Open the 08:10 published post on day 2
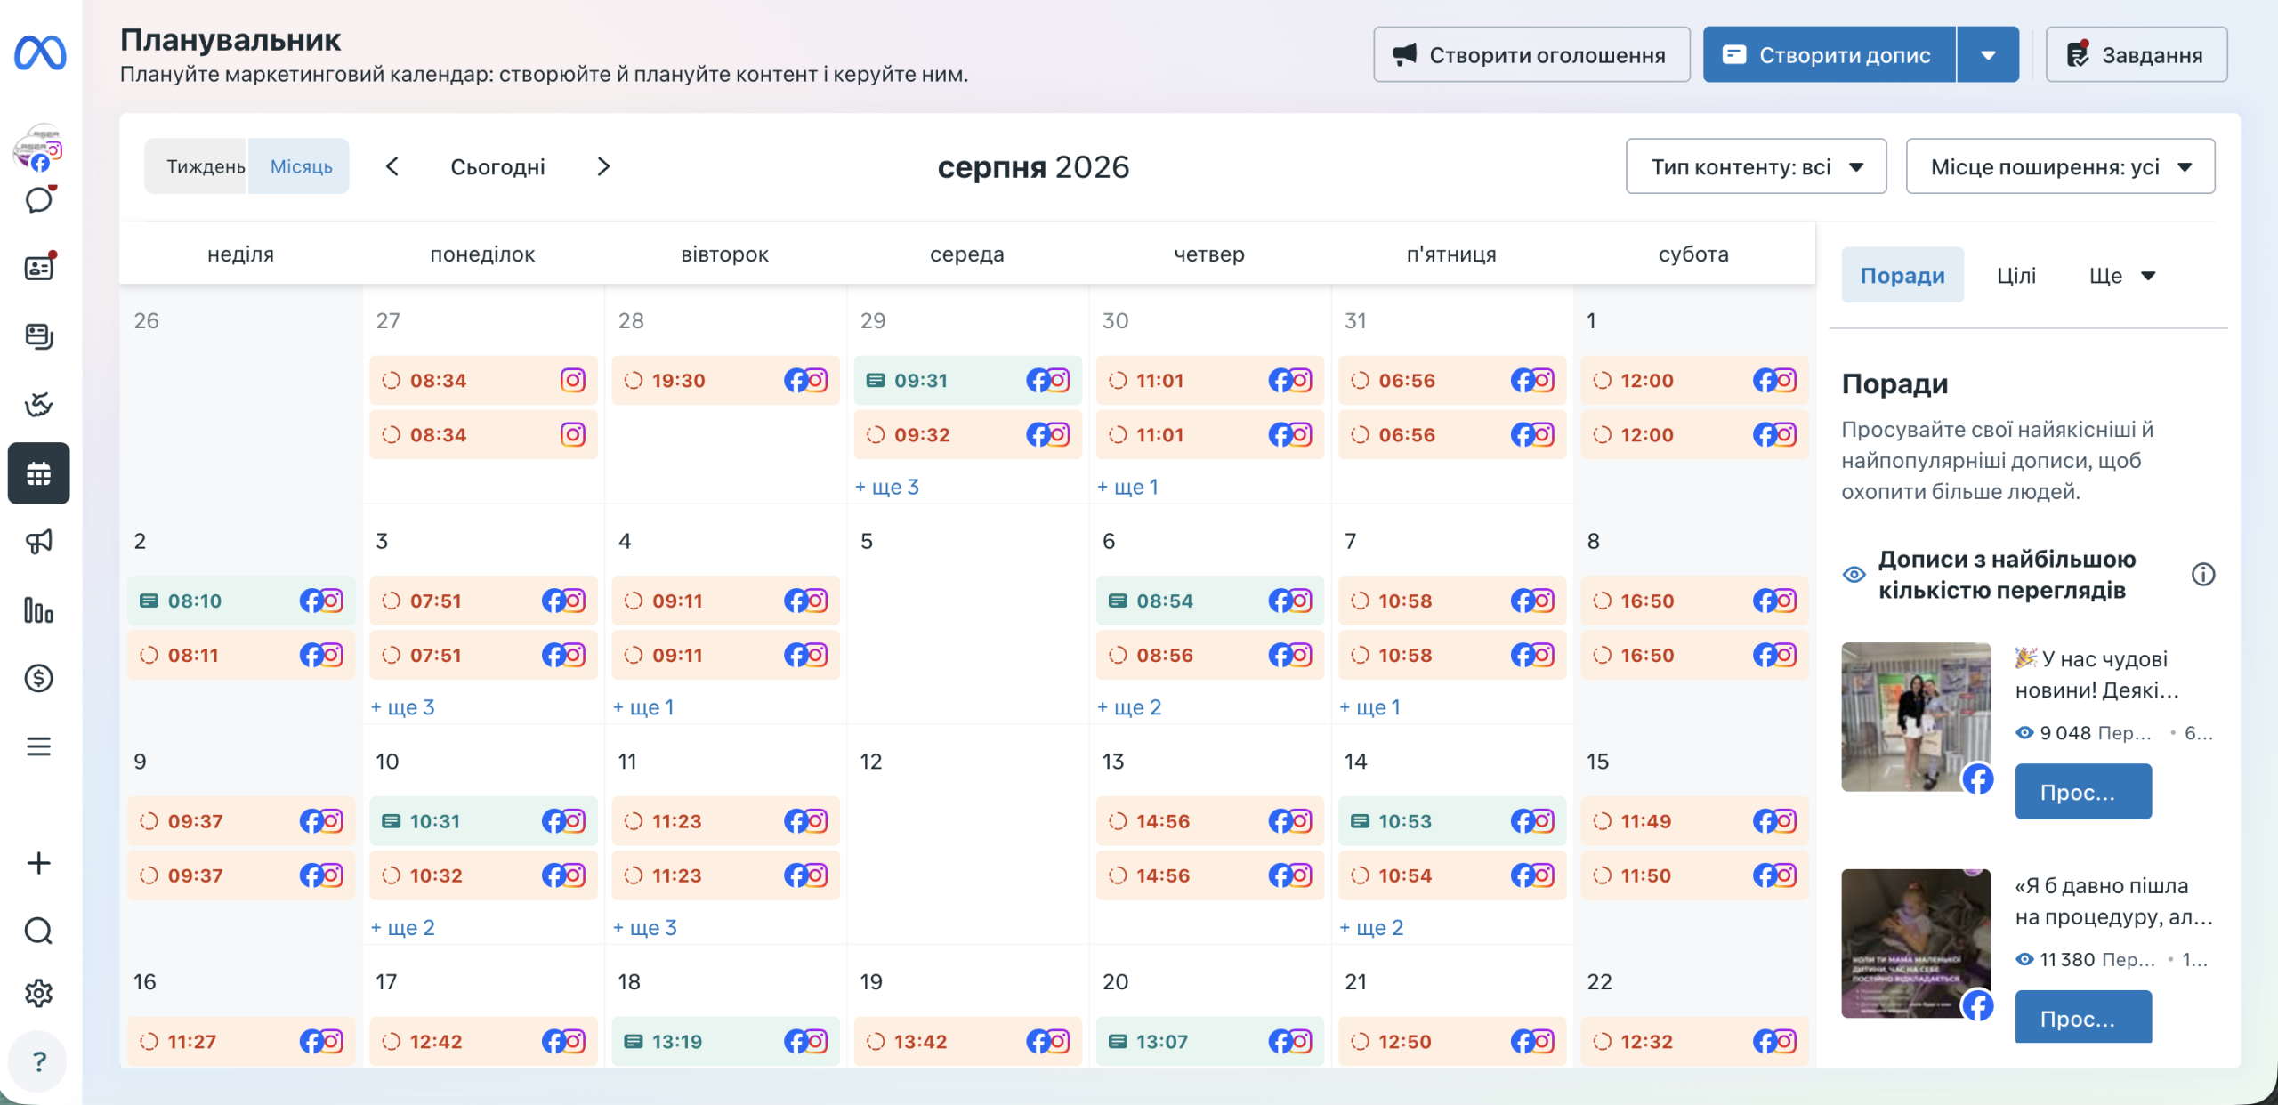 point(241,601)
